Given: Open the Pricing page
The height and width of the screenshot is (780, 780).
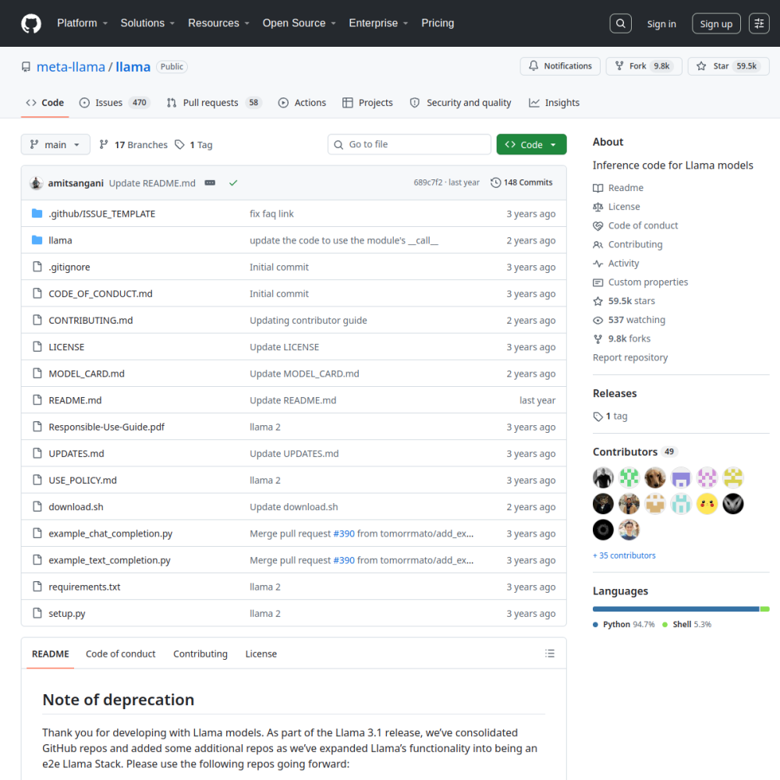Looking at the screenshot, I should point(438,23).
